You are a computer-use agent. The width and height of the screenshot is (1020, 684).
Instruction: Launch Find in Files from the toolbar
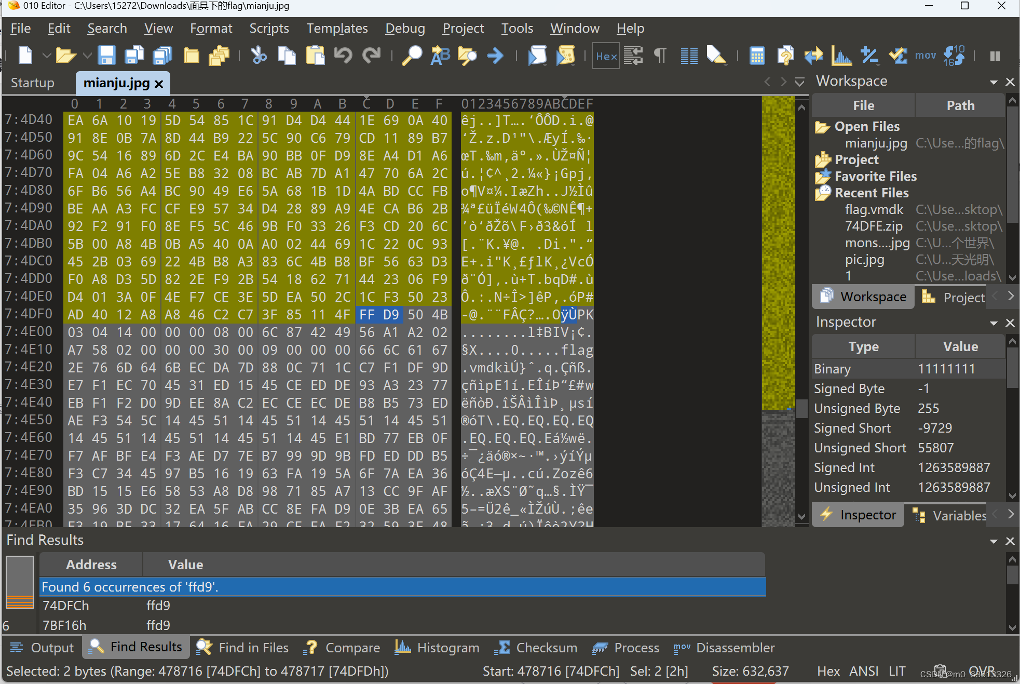pos(467,56)
